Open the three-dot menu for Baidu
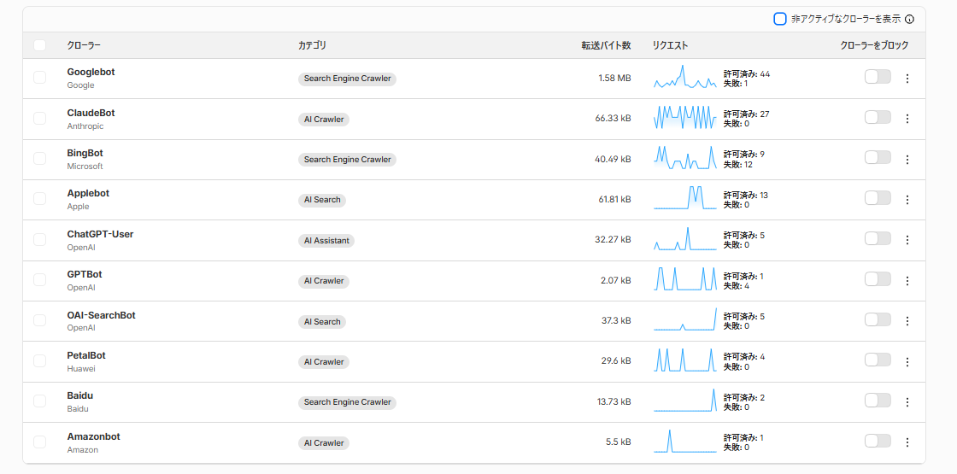957x474 pixels. (x=907, y=402)
